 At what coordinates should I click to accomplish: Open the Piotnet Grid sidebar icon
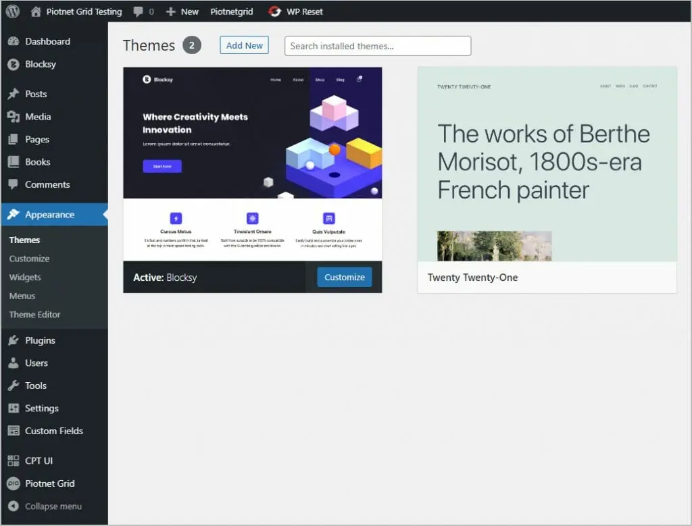[x=14, y=483]
